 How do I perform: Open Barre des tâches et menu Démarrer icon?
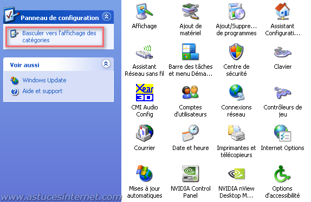pyautogui.click(x=190, y=52)
